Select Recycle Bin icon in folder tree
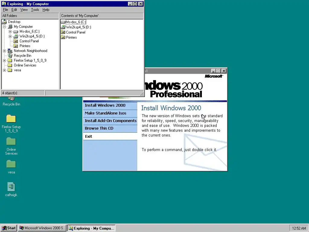 tap(10, 56)
